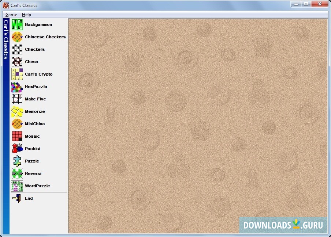This screenshot has width=331, height=237.
Task: Open the Reversi icon
Action: [x=17, y=174]
